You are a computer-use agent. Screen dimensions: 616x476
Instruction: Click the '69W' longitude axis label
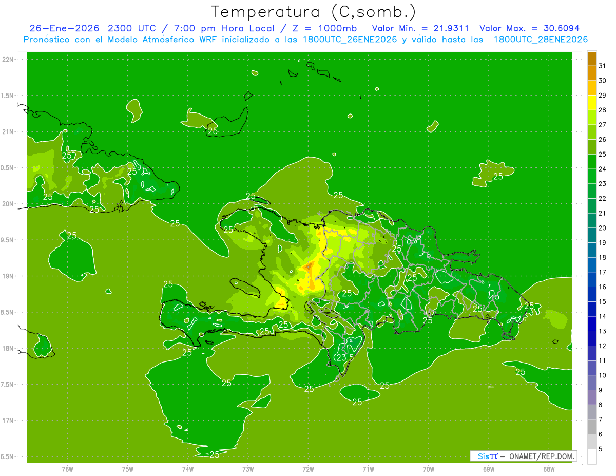click(489, 469)
